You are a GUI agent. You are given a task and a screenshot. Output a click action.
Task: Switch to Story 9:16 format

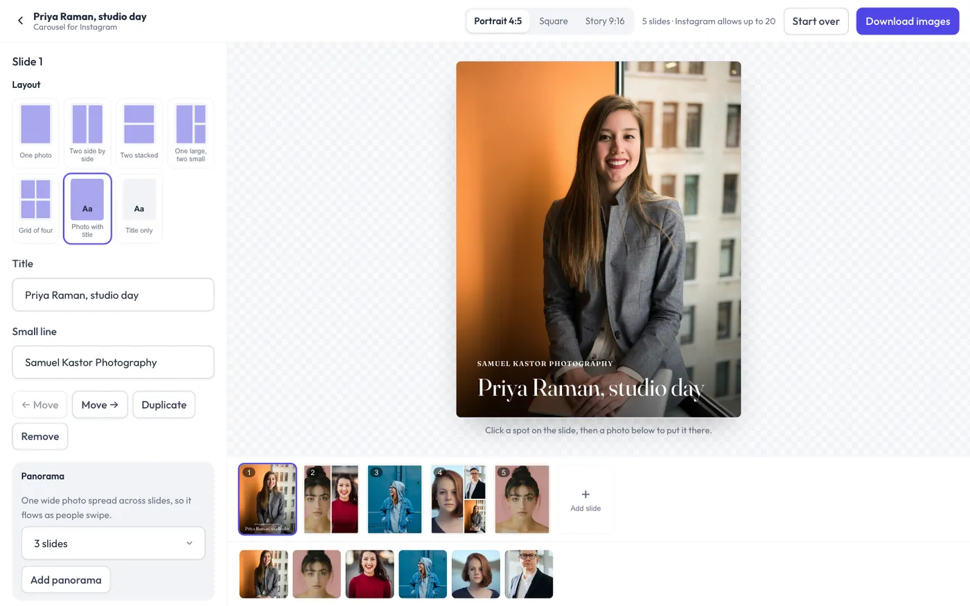(605, 21)
